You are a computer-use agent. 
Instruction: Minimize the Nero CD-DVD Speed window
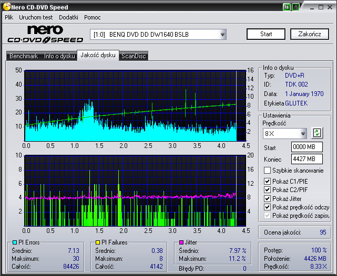(x=312, y=7)
